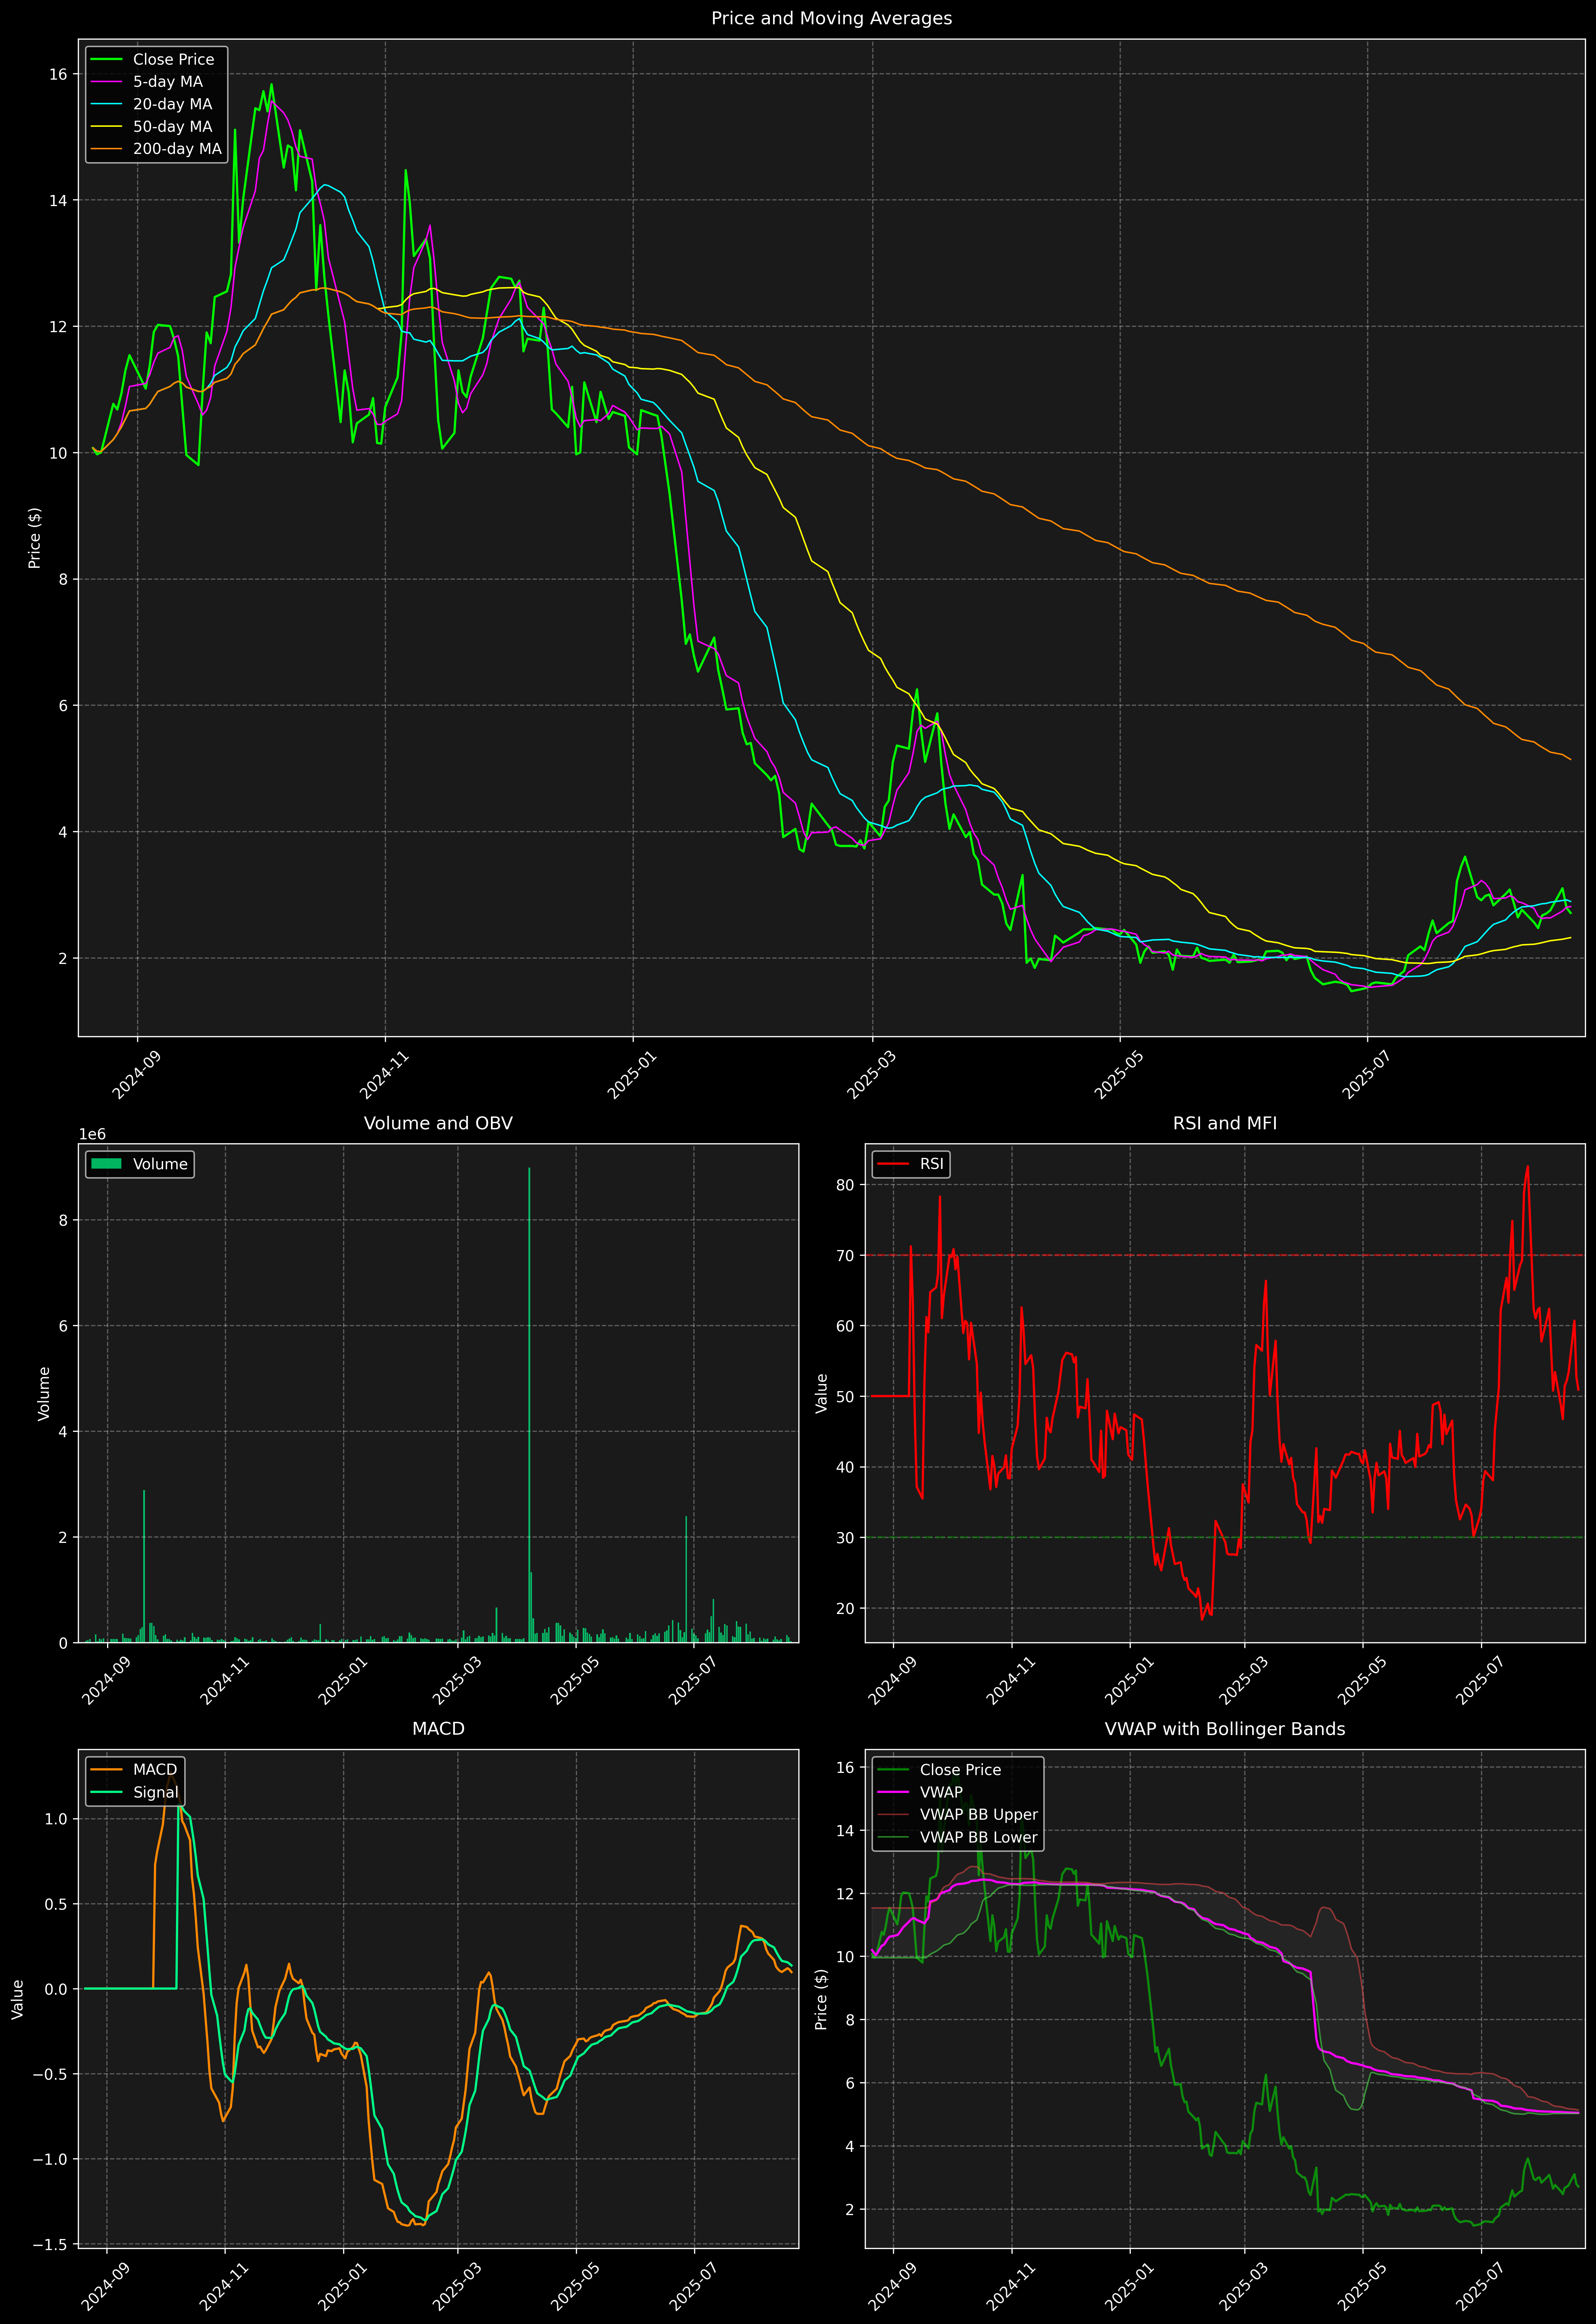
Task: Click the Volume and OBV chart title
Action: click(438, 1123)
